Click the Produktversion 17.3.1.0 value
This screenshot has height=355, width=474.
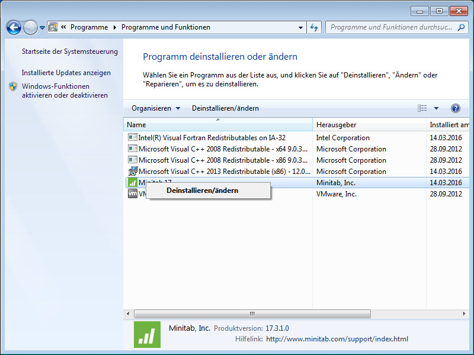coord(277,328)
